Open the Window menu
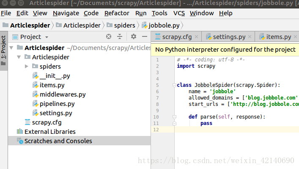299x169 pixels. pyautogui.click(x=202, y=13)
